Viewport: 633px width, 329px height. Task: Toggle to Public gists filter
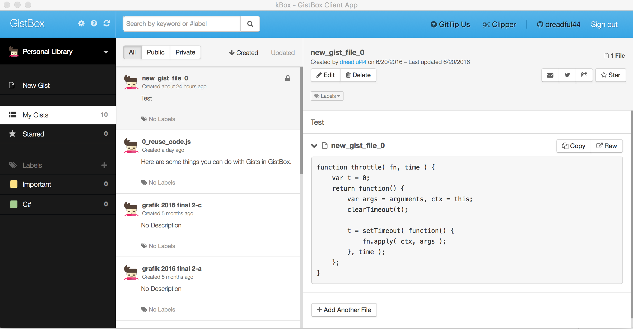[156, 52]
